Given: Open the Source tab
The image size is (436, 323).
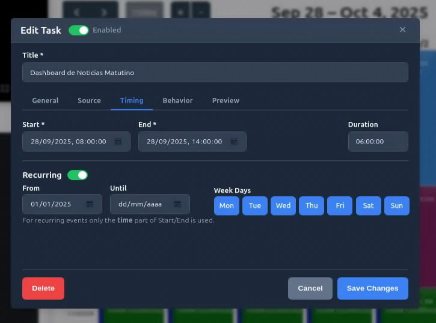Looking at the screenshot, I should pyautogui.click(x=89, y=100).
